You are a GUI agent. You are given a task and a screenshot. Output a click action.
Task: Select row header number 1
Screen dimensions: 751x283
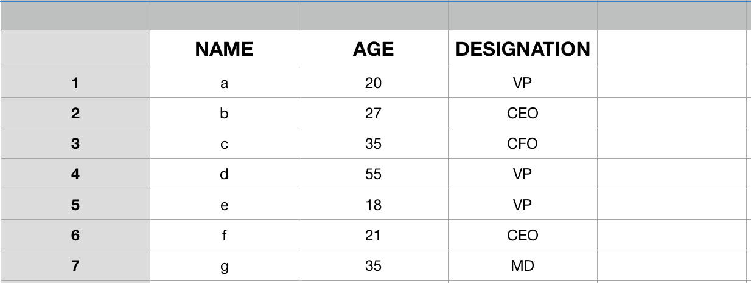pos(75,83)
